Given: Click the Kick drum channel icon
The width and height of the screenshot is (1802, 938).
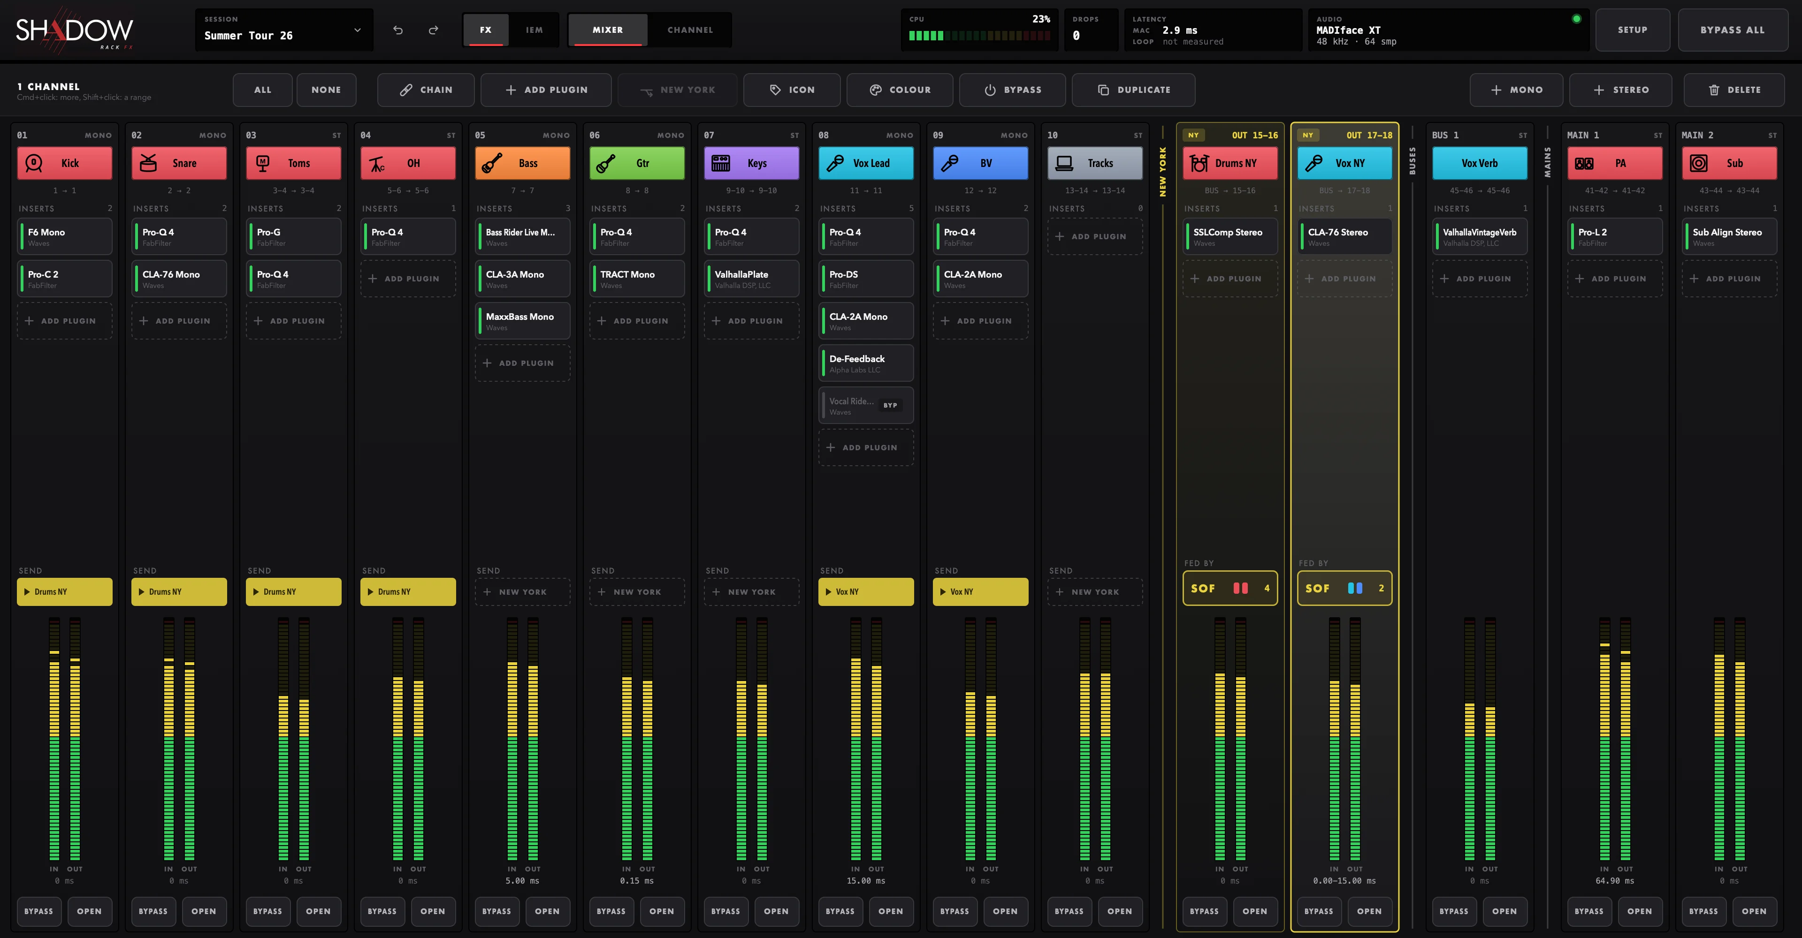Looking at the screenshot, I should [34, 163].
